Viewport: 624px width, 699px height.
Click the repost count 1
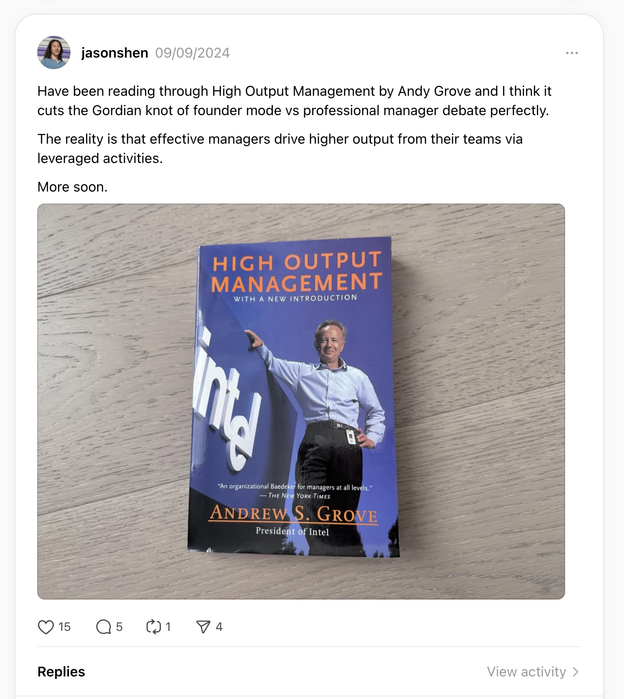pyautogui.click(x=168, y=627)
